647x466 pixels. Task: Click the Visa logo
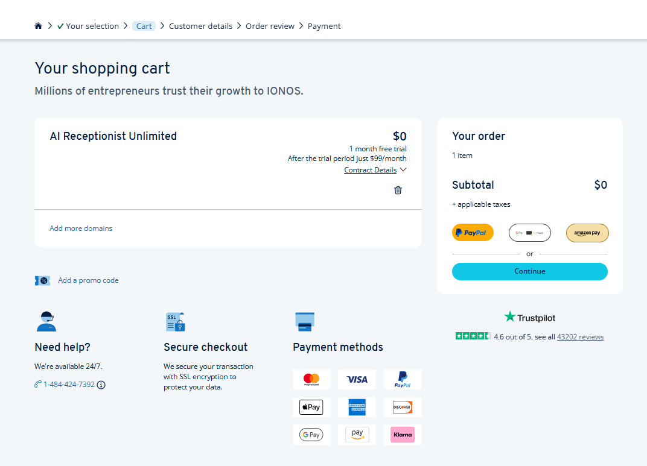click(x=357, y=379)
